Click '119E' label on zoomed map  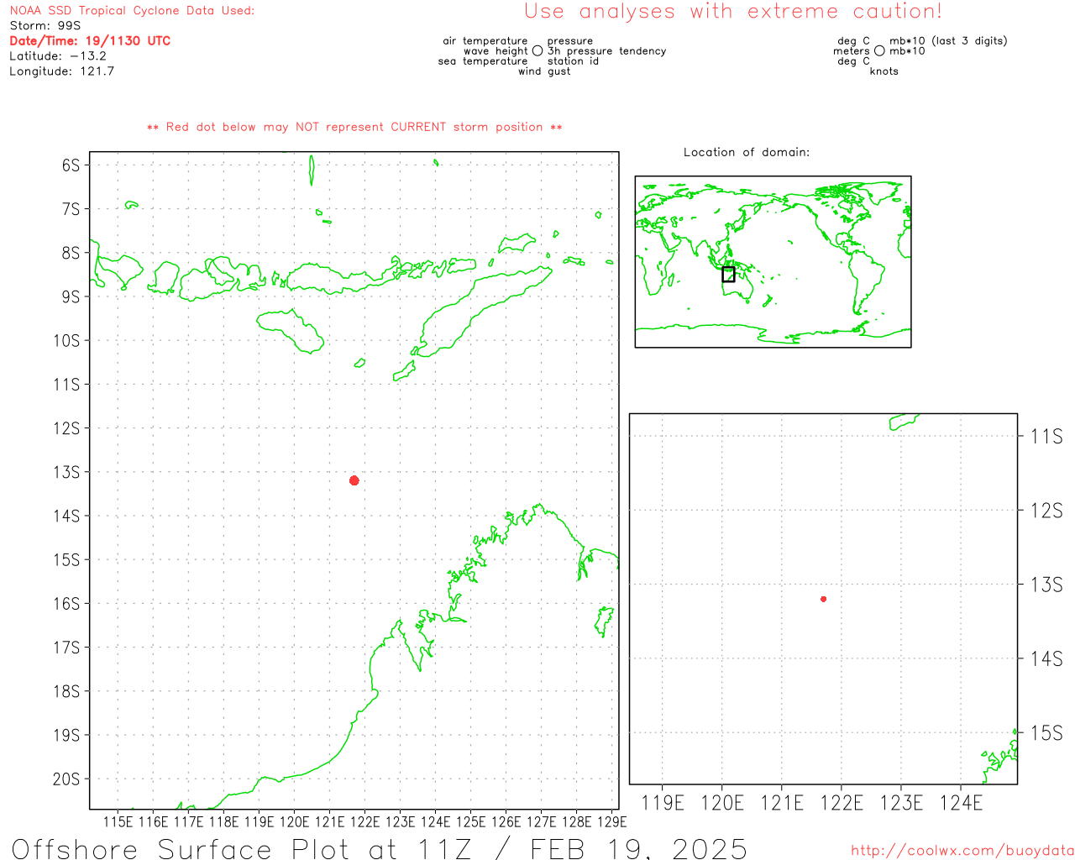pyautogui.click(x=663, y=803)
